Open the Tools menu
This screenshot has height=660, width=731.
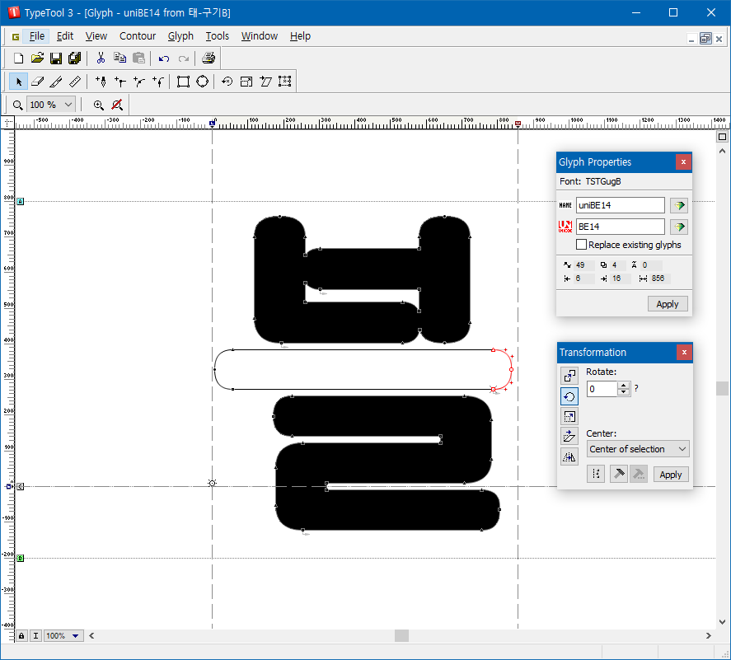218,36
